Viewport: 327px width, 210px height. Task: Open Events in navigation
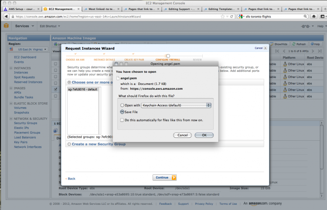click(x=19, y=62)
